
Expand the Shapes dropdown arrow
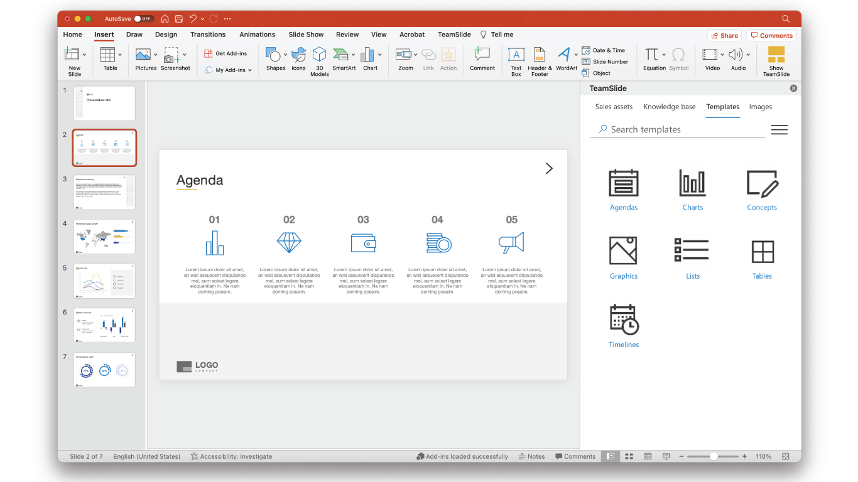coord(285,55)
